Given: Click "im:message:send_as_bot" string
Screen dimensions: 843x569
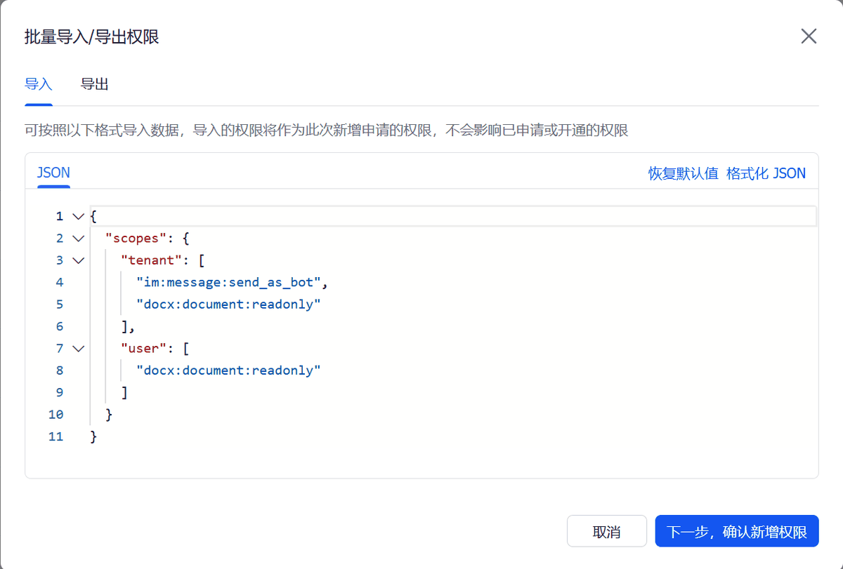Looking at the screenshot, I should [x=229, y=282].
